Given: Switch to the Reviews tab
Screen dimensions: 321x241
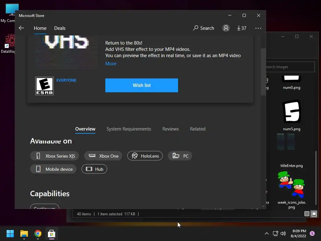Looking at the screenshot, I should point(171,129).
